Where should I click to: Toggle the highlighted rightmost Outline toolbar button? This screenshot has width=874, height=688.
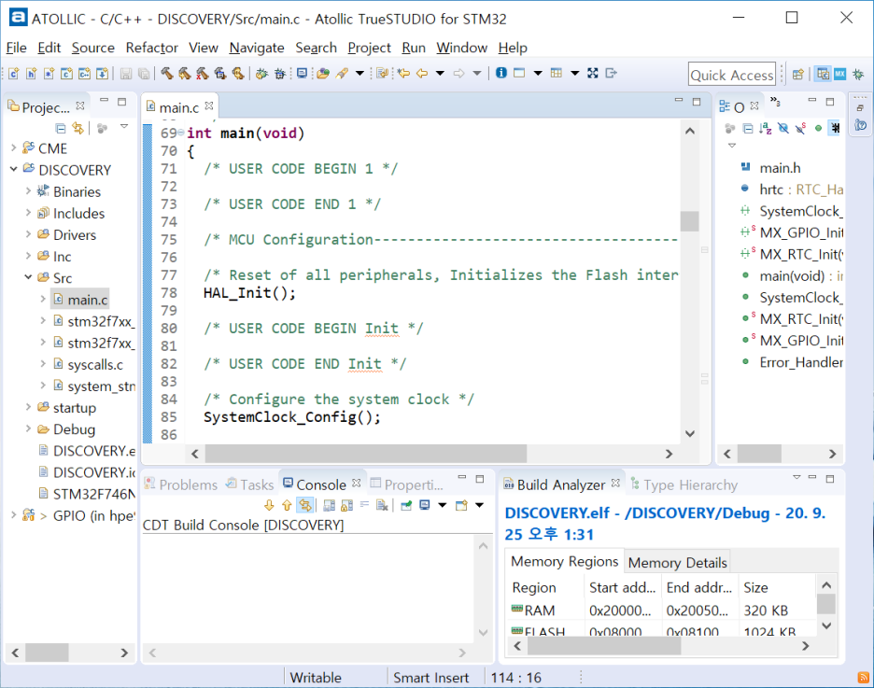(835, 129)
